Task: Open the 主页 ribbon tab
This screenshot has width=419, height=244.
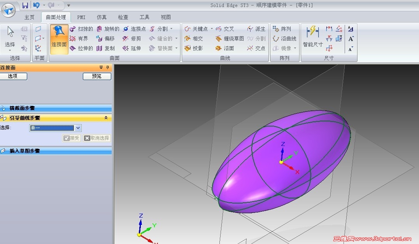Action: pyautogui.click(x=30, y=18)
